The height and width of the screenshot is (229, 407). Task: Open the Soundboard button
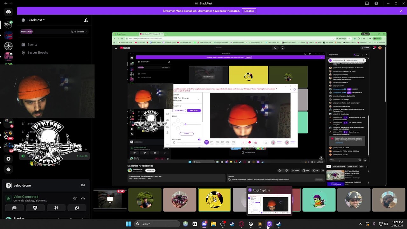(77, 208)
